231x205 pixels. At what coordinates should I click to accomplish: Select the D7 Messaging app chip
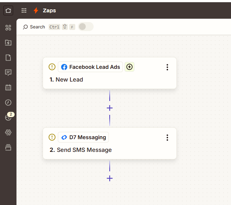point(83,137)
